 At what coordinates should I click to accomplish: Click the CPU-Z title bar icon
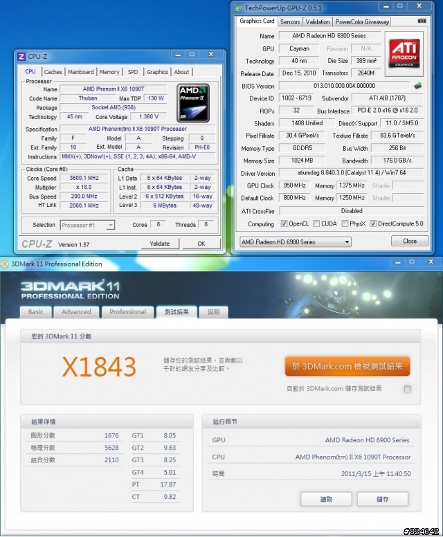[x=21, y=57]
